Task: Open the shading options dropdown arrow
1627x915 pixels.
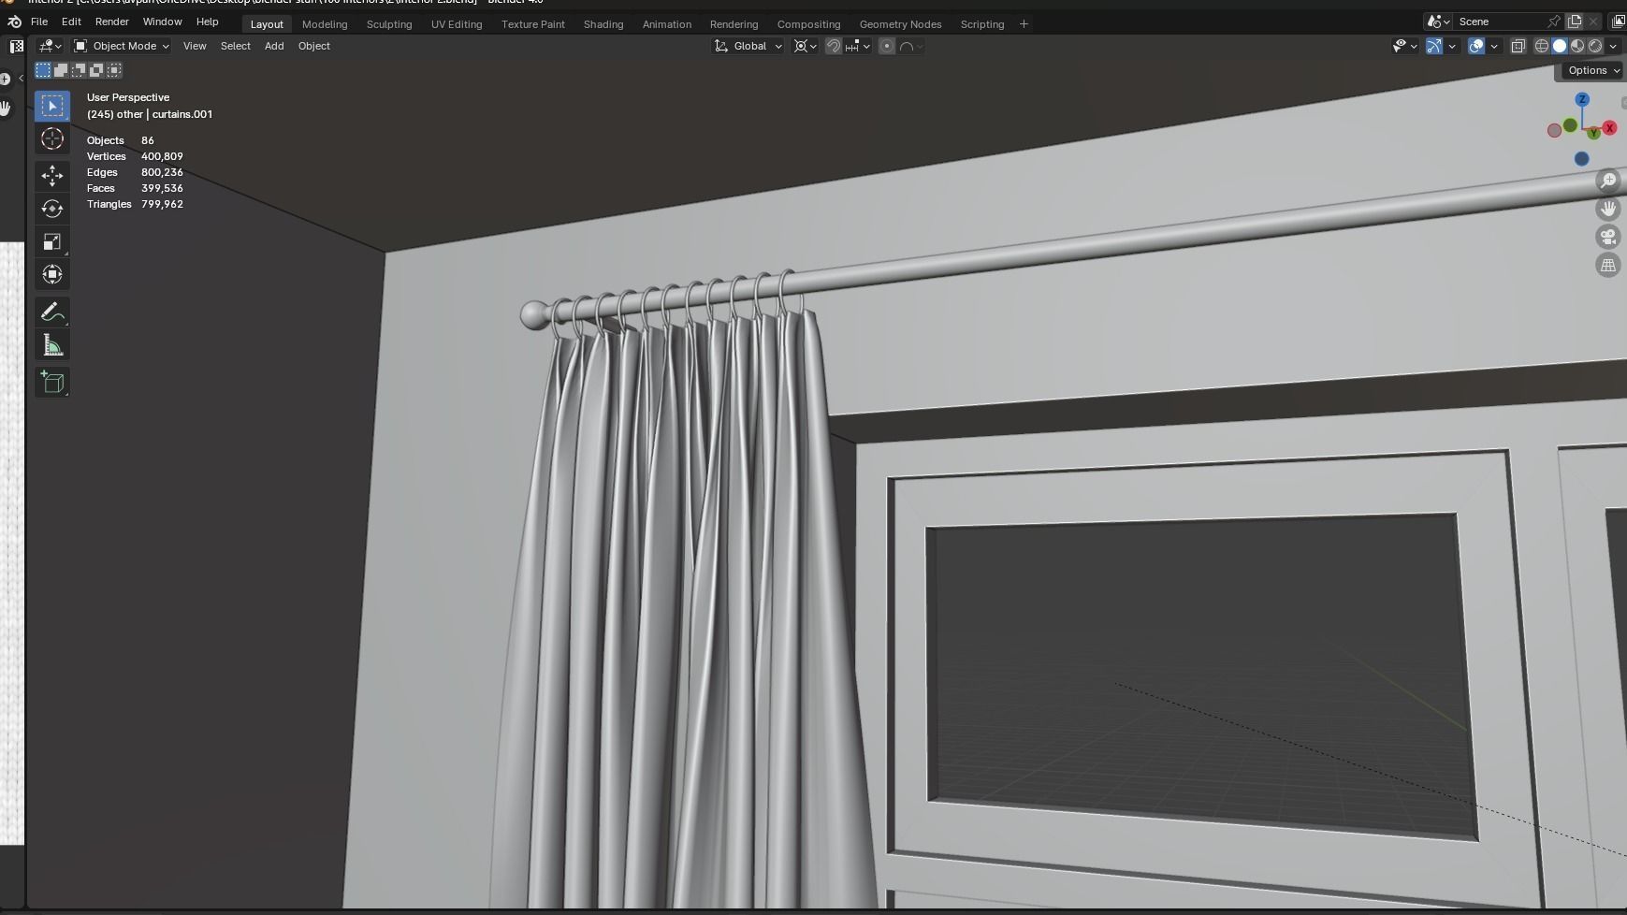Action: tap(1613, 46)
